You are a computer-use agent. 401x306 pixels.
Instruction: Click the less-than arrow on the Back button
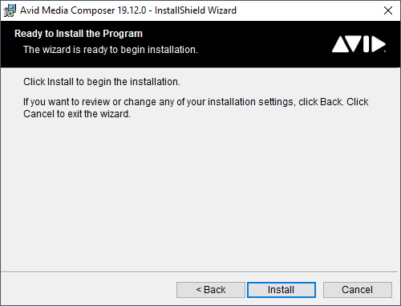click(x=198, y=289)
